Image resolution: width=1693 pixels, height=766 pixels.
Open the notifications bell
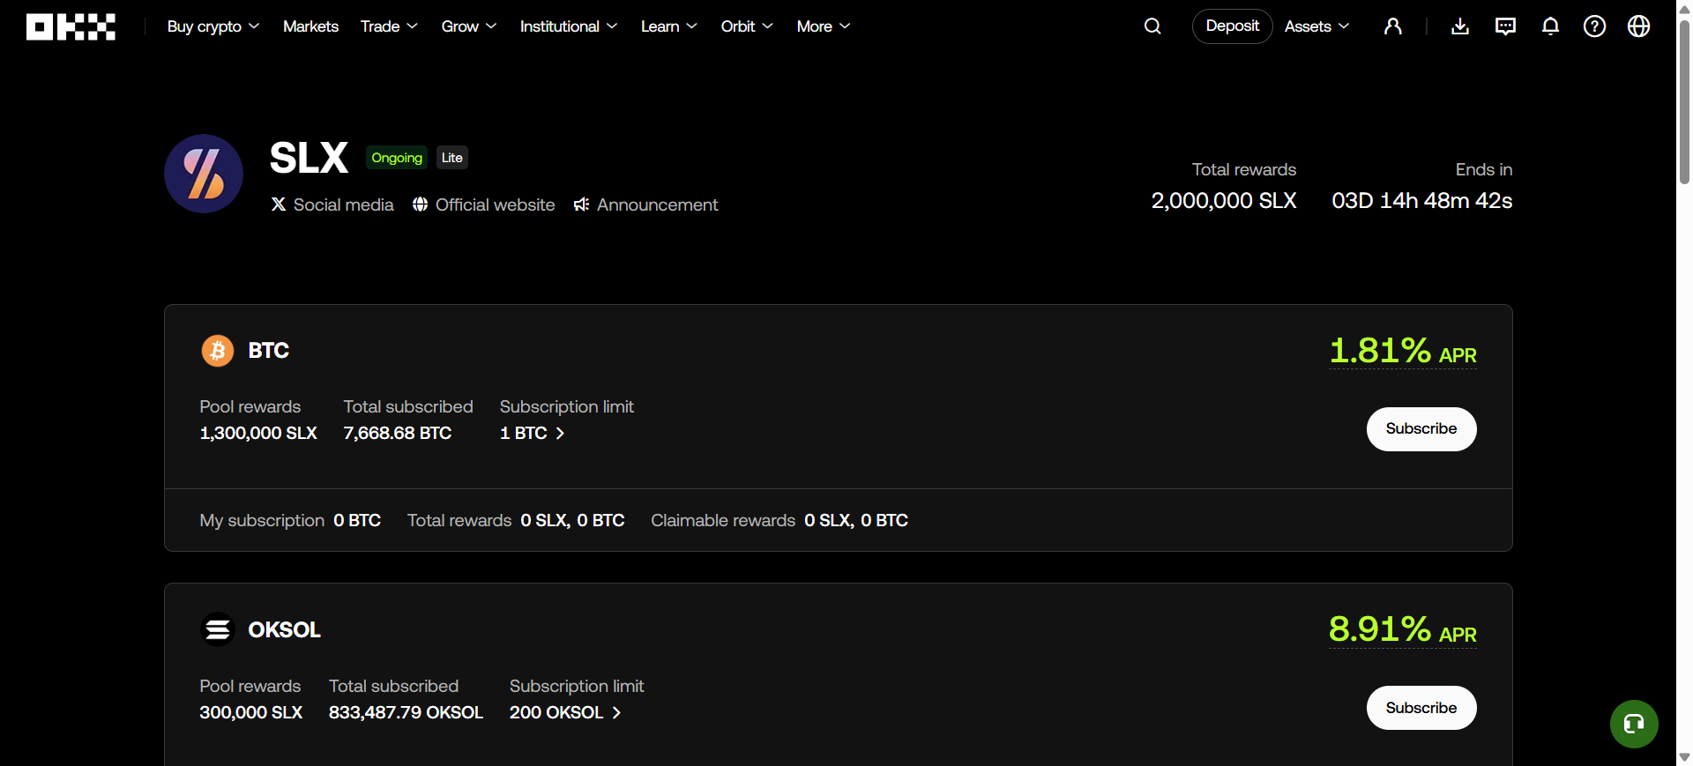pyautogui.click(x=1550, y=26)
